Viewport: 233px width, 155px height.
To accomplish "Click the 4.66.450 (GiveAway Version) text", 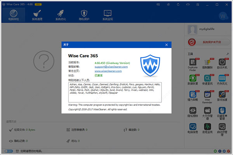I will pyautogui.click(x=112, y=63).
